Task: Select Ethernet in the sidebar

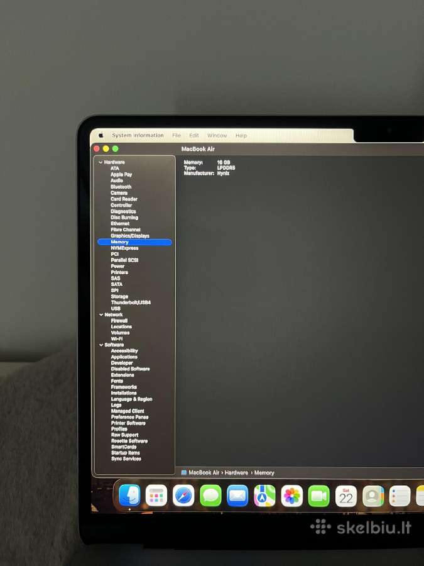Action: coord(120,223)
